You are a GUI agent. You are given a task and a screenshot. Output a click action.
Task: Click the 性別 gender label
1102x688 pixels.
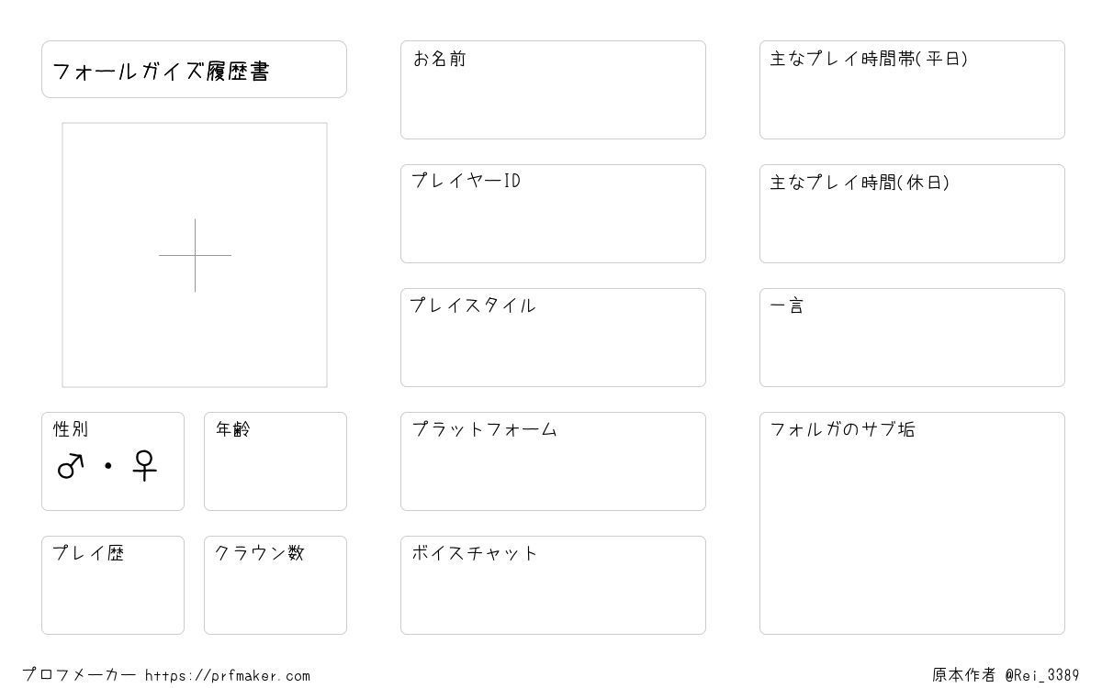[71, 429]
